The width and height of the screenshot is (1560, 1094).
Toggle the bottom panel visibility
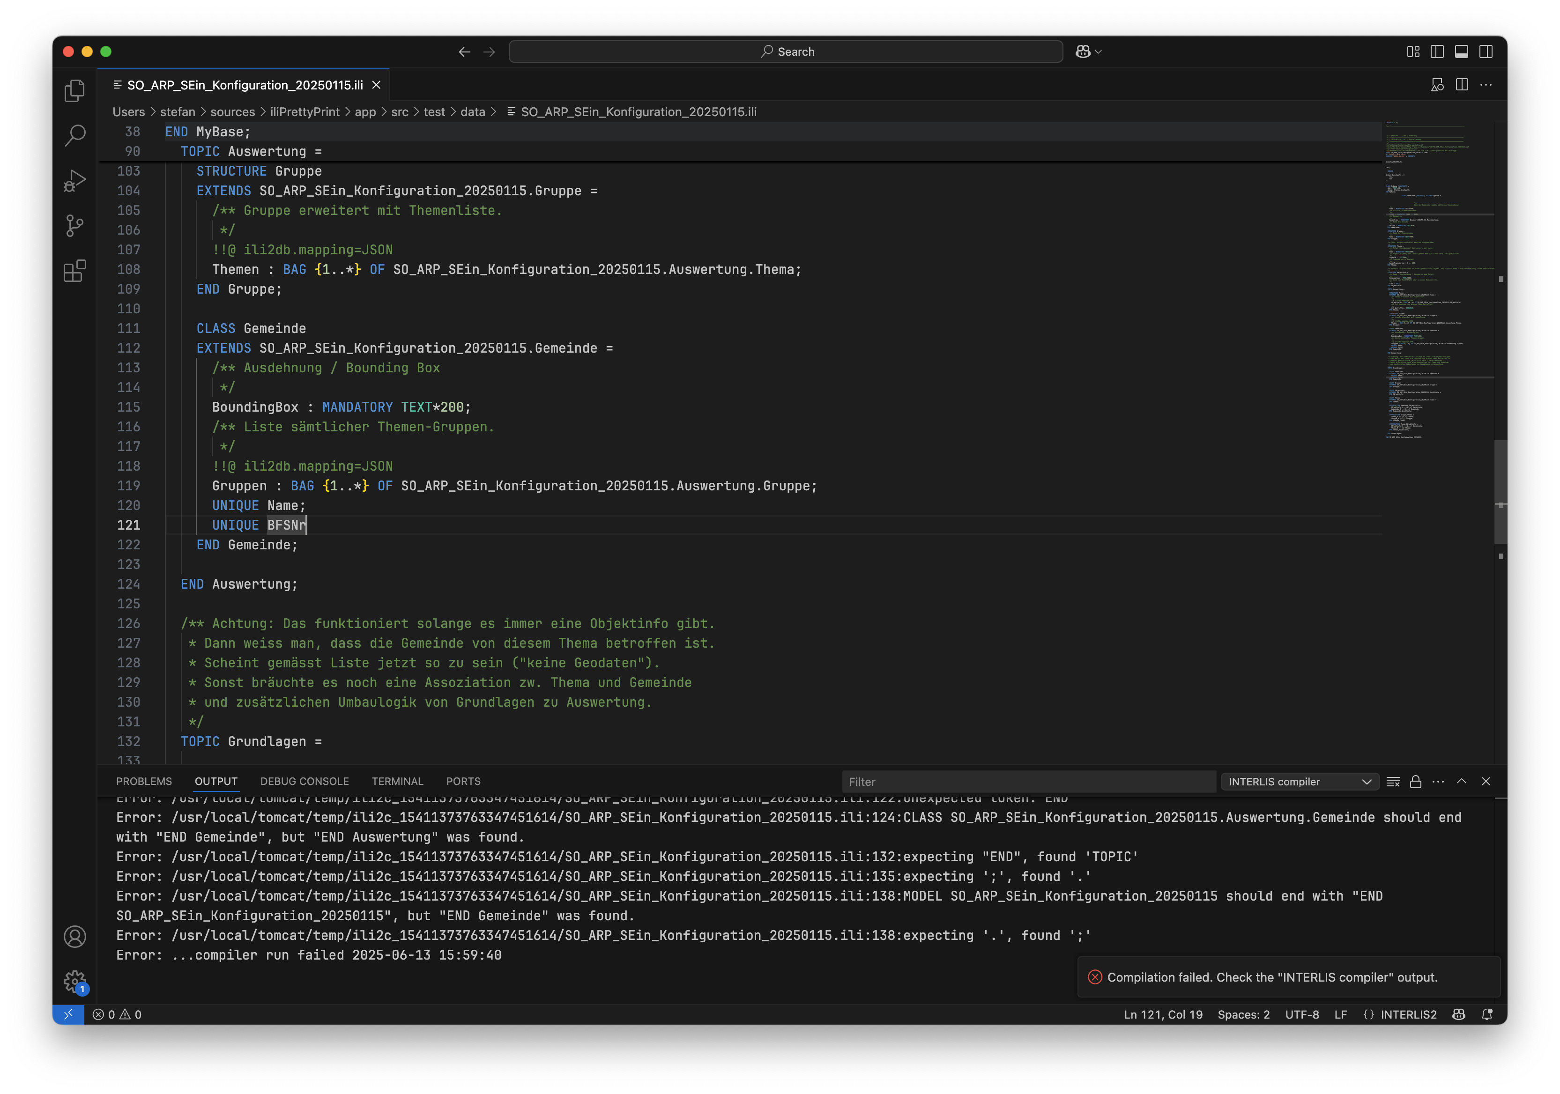[x=1462, y=52]
